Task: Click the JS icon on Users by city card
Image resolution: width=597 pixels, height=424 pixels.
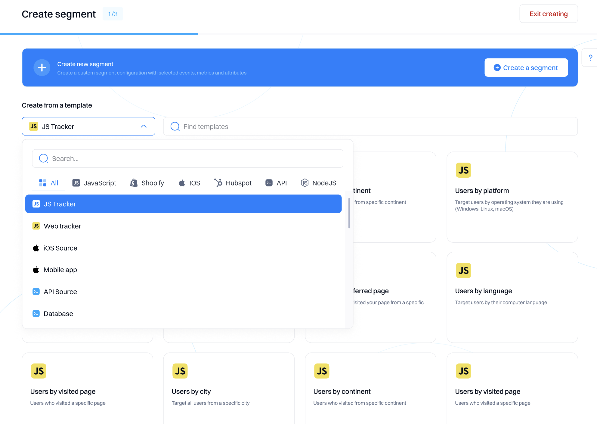Action: [x=180, y=371]
